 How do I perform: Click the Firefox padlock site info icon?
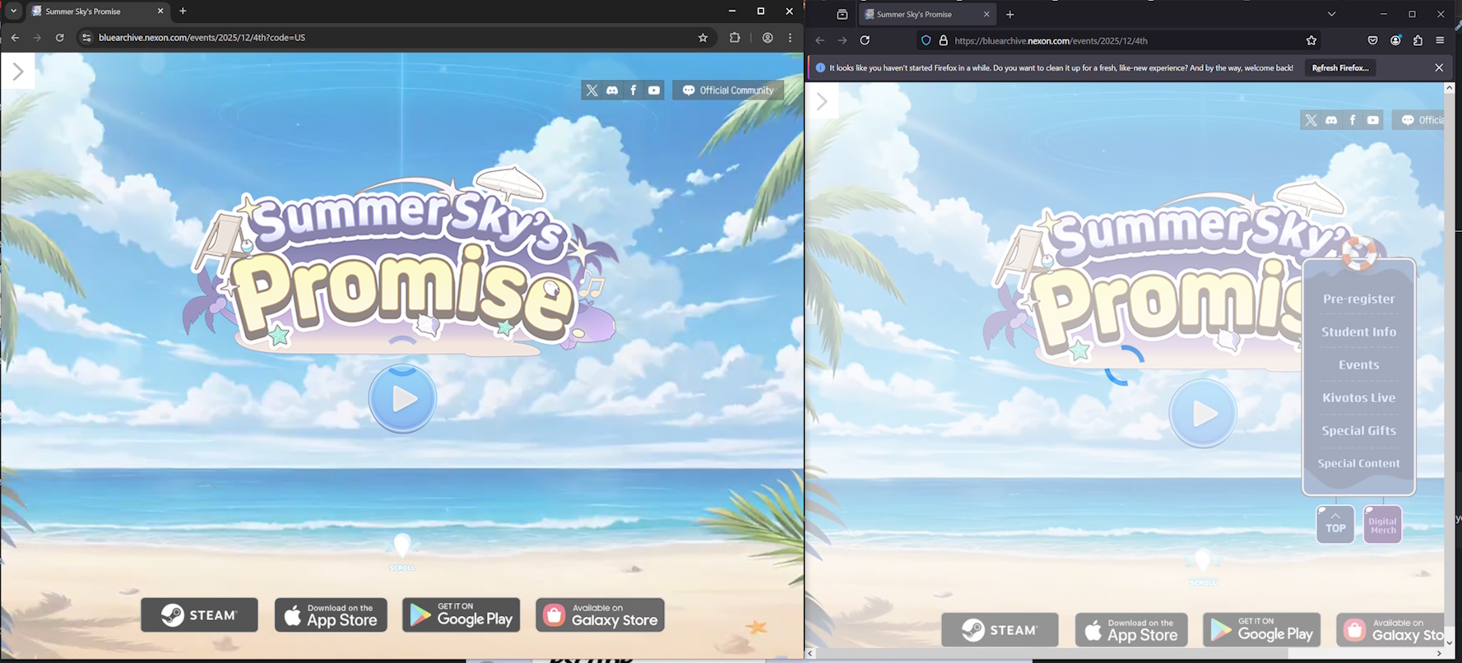(x=944, y=40)
